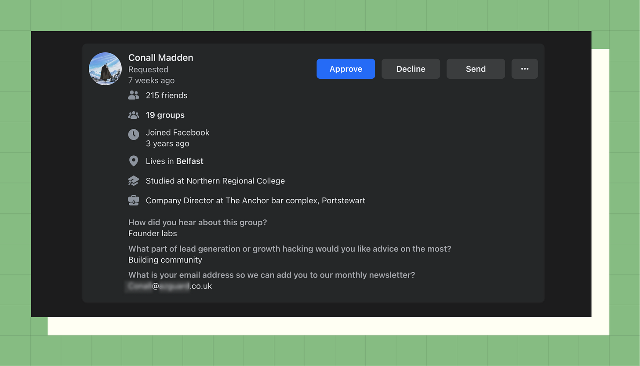
Task: Select Company Director at The Anchor bar text
Action: [255, 201]
